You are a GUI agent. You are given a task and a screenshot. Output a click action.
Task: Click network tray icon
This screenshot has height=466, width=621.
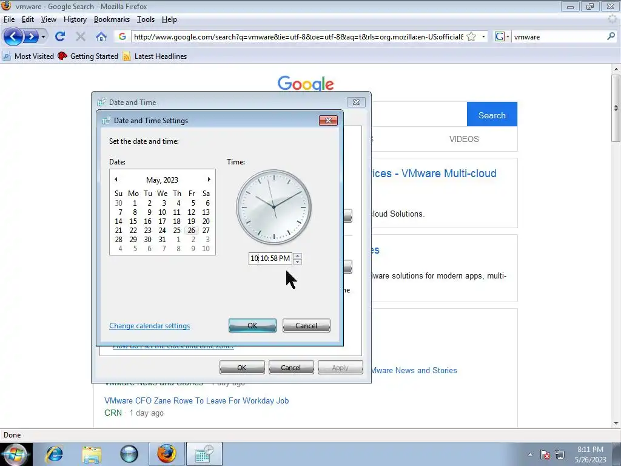click(560, 454)
